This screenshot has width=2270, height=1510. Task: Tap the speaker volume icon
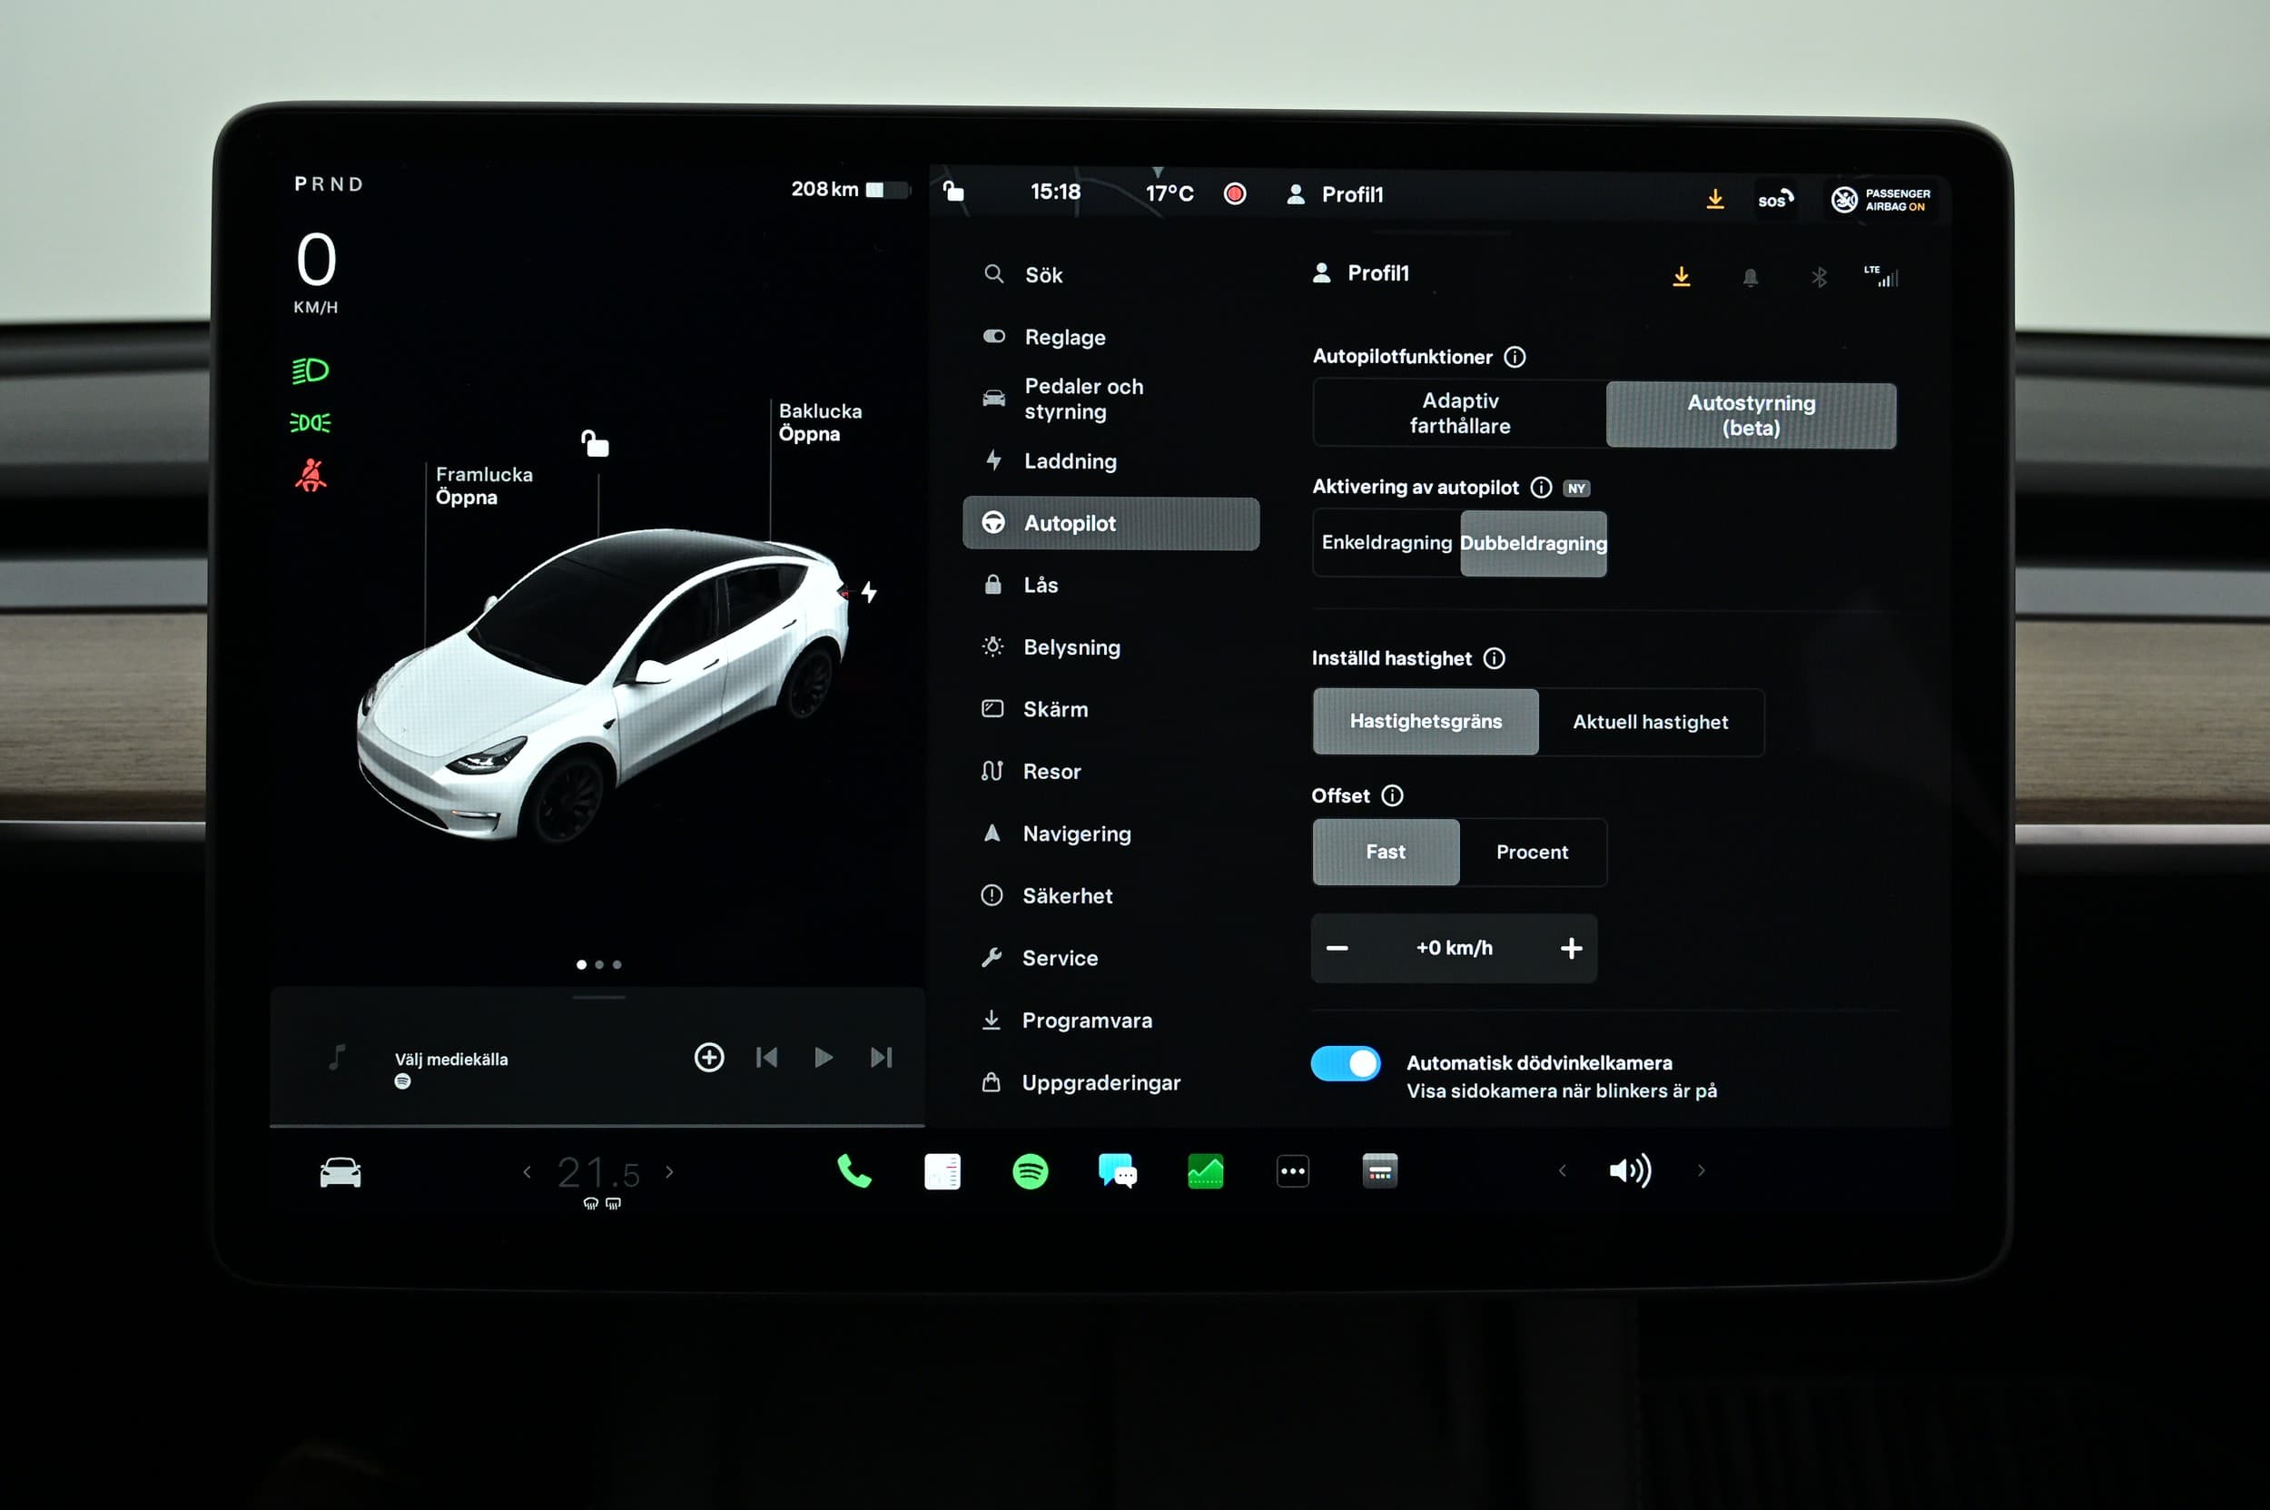tap(1630, 1170)
